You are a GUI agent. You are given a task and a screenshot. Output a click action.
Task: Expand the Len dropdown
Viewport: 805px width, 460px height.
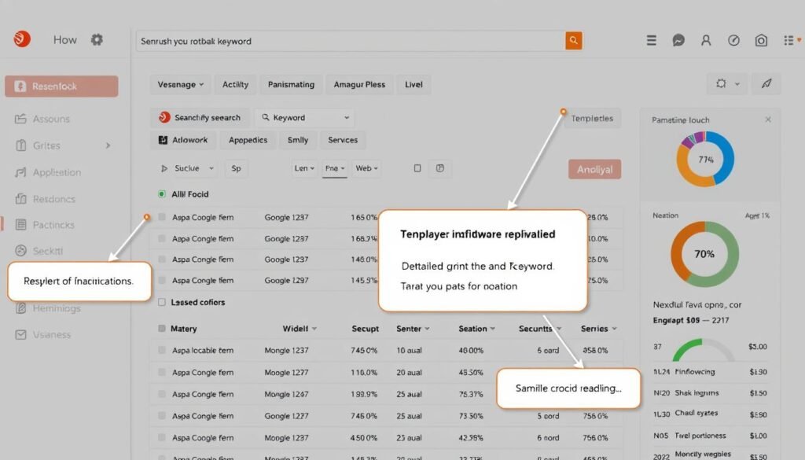point(304,168)
